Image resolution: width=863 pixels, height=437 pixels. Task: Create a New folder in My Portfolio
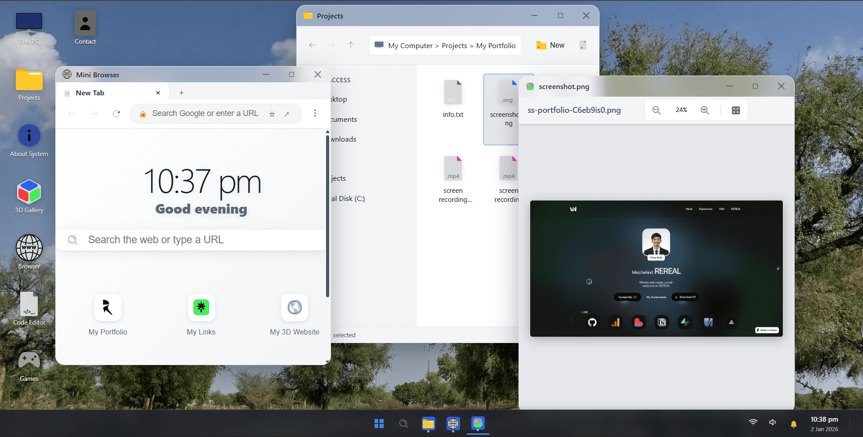pos(550,45)
